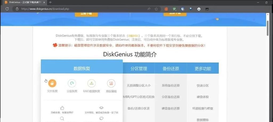Restore down the browser window

(266, 2)
